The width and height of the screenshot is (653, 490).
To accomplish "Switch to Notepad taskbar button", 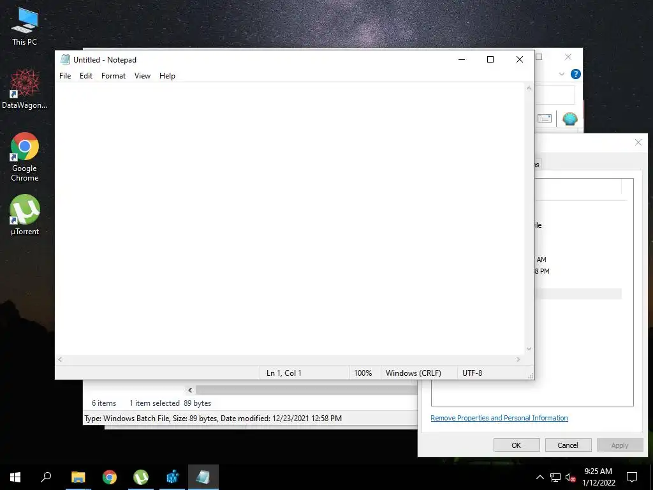I will [203, 477].
